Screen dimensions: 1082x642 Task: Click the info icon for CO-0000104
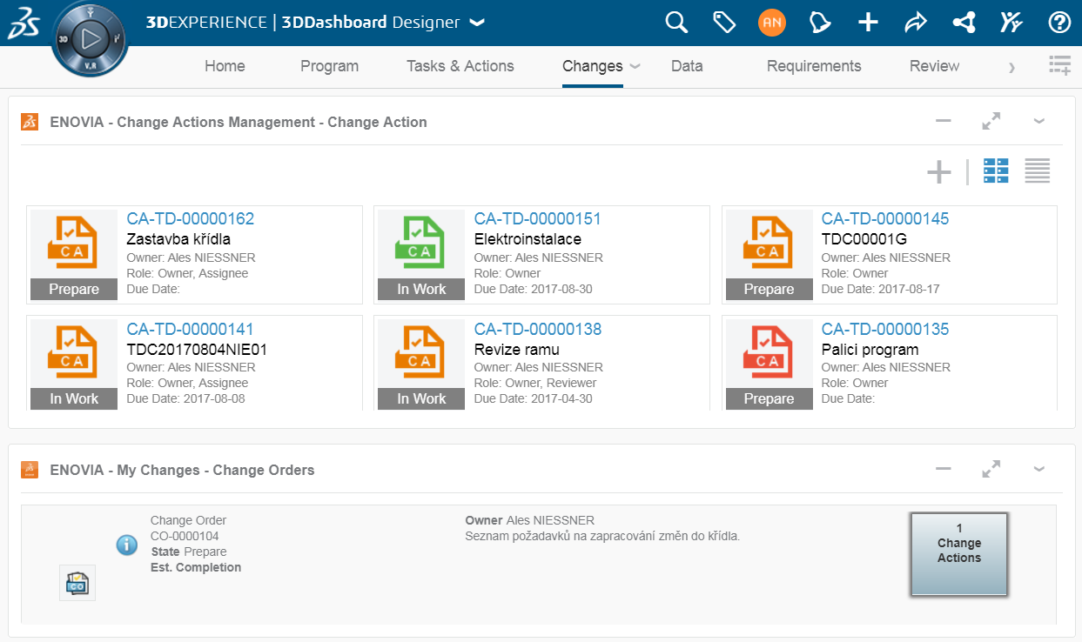(x=127, y=545)
